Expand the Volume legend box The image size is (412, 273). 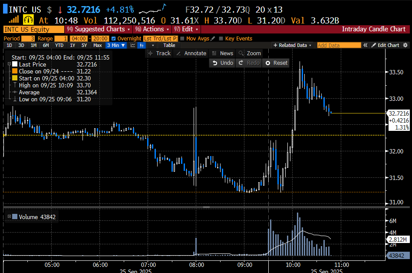point(9,216)
